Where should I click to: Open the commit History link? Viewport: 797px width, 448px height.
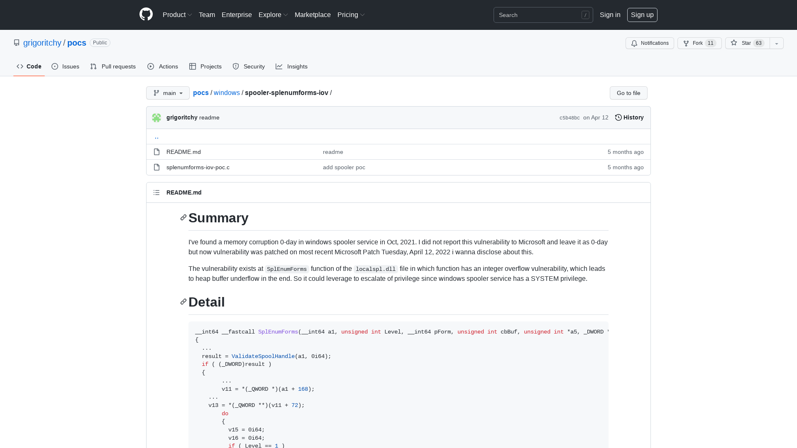click(x=629, y=117)
